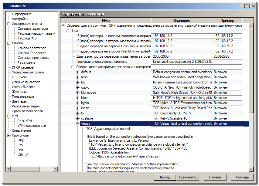This screenshot has height=186, width=259.
Task: Select Ftp protocol tree item
Action: pos(20,145)
